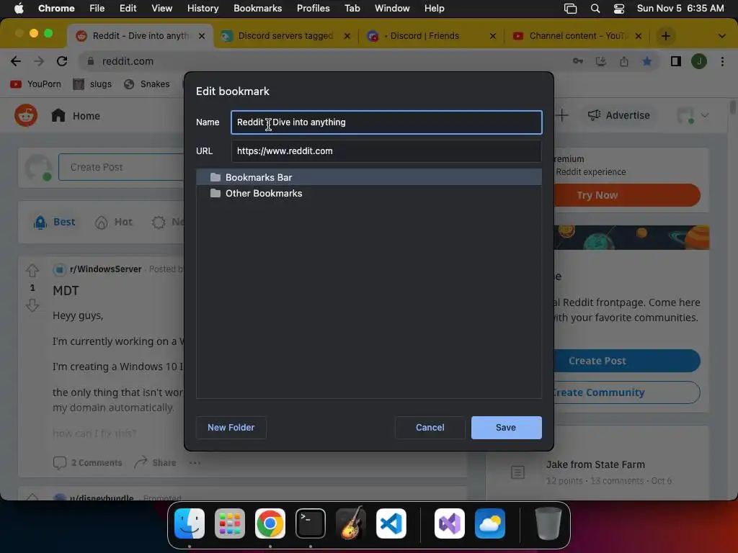Open Chrome three-dot menu
The width and height of the screenshot is (738, 553).
point(722,61)
